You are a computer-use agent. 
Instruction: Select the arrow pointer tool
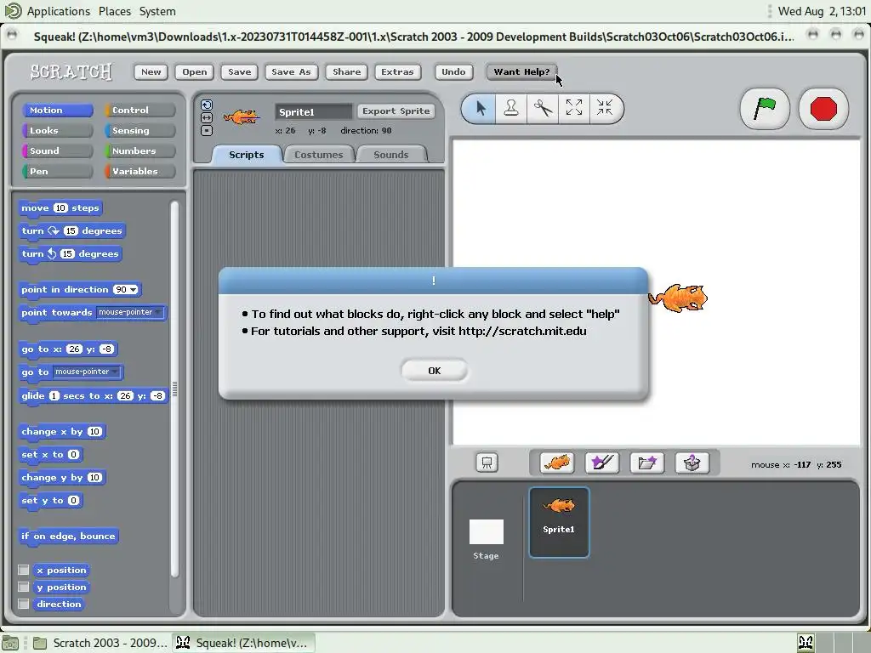coord(481,108)
